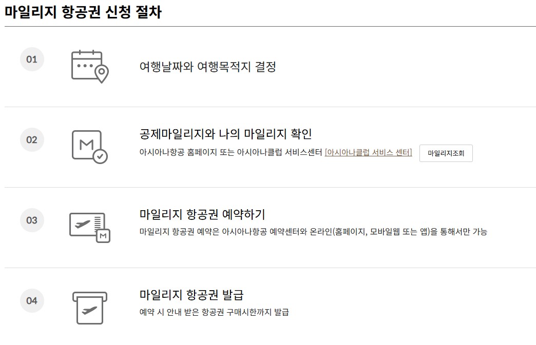Select step number 03 circle
The height and width of the screenshot is (345, 536).
click(32, 220)
